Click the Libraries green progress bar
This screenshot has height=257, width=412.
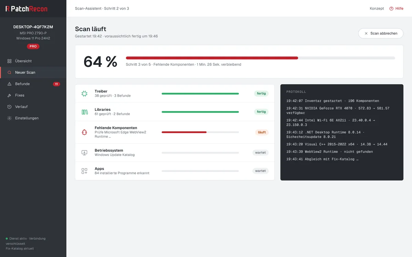pos(200,112)
